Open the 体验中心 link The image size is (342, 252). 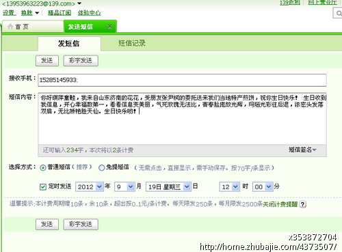[x=89, y=13]
